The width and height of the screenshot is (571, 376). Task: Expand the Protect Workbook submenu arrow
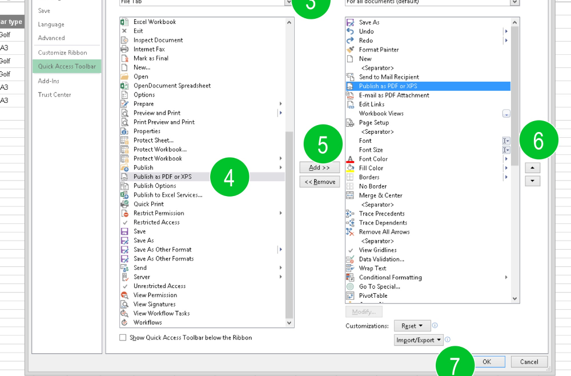coord(281,158)
